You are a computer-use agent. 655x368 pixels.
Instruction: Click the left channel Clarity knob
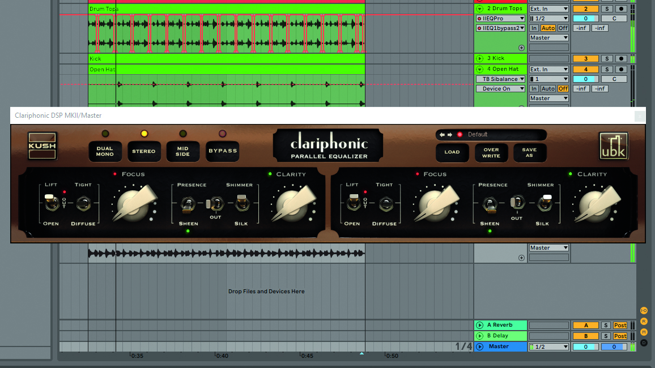click(292, 204)
